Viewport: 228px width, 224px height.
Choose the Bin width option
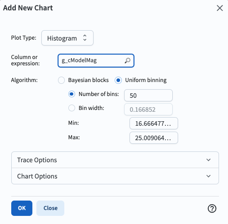coord(72,108)
